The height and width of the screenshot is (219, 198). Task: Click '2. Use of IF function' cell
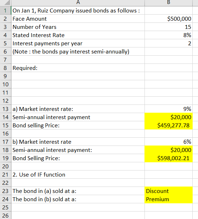[x=78, y=174]
